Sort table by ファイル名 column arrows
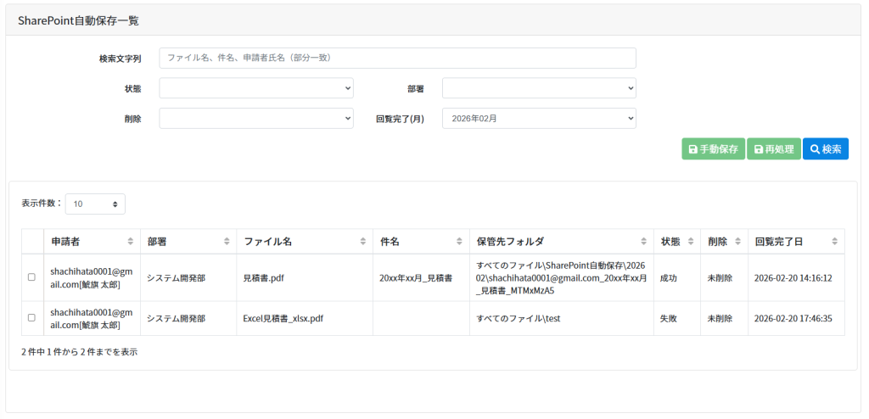The image size is (869, 419). point(363,242)
